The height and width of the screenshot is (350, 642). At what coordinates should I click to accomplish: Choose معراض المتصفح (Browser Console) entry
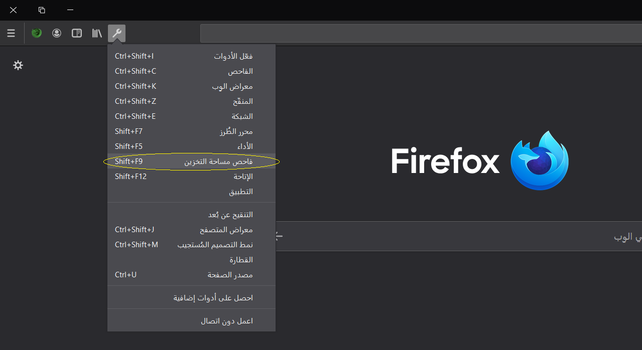[x=191, y=230]
